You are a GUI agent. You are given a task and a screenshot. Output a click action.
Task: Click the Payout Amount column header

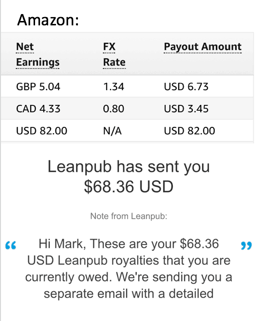pyautogui.click(x=203, y=47)
